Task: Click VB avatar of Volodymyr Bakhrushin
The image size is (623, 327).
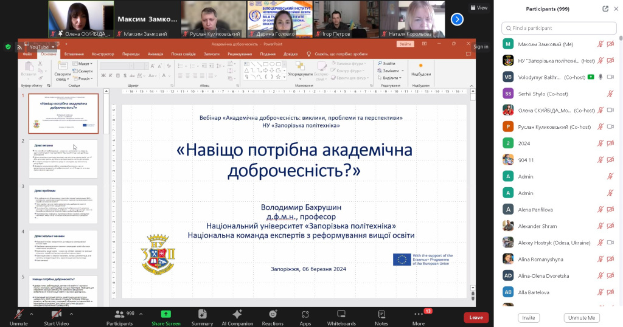Action: pyautogui.click(x=508, y=77)
